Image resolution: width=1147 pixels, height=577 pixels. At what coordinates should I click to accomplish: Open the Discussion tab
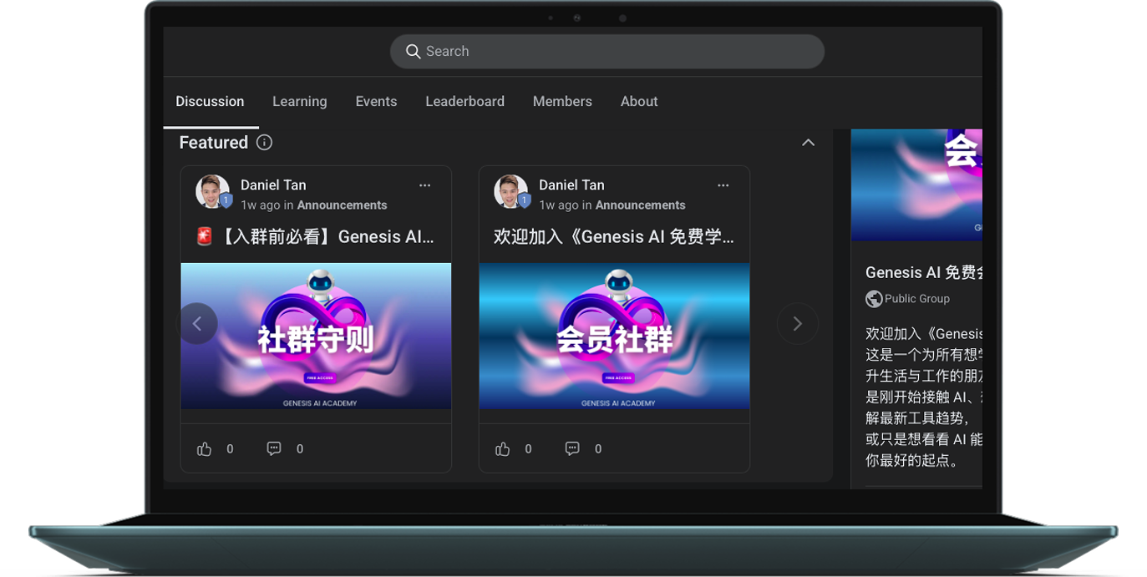click(x=210, y=102)
